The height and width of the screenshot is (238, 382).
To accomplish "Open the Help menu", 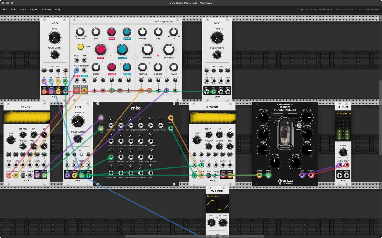I will (x=58, y=10).
